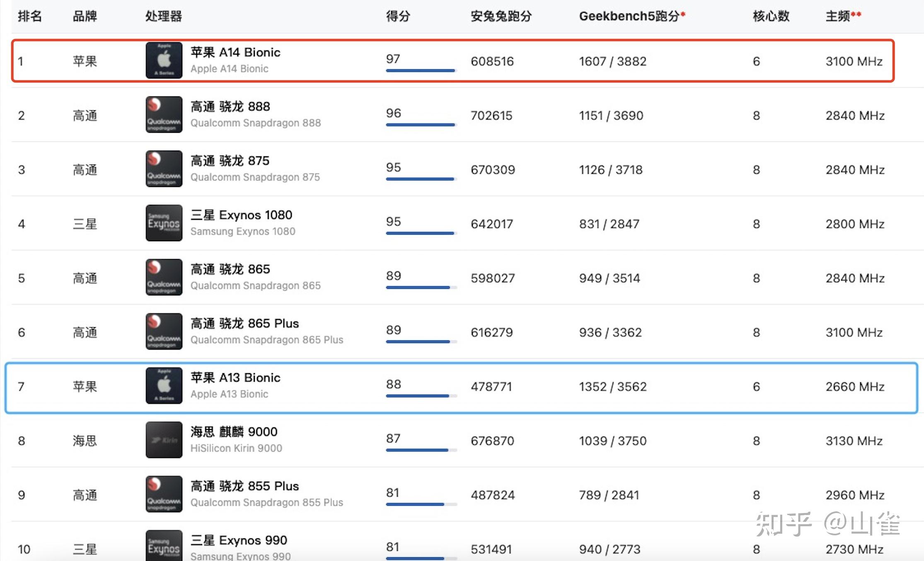This screenshot has width=924, height=561.
Task: Click Geekbench score 789 / 2841
Action: coord(609,495)
